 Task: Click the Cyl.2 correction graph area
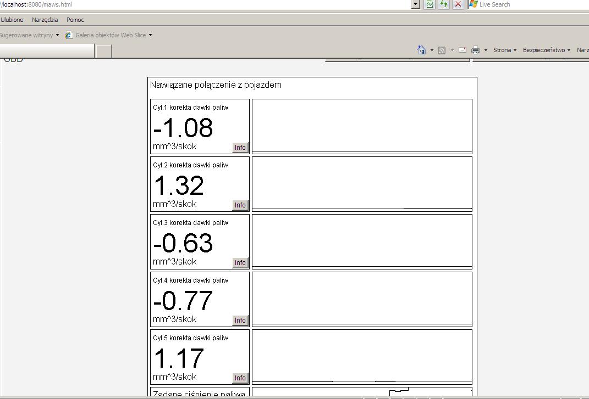[x=362, y=184]
